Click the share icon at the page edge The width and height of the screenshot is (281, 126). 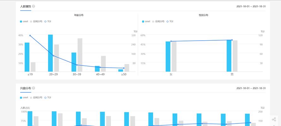(274, 119)
